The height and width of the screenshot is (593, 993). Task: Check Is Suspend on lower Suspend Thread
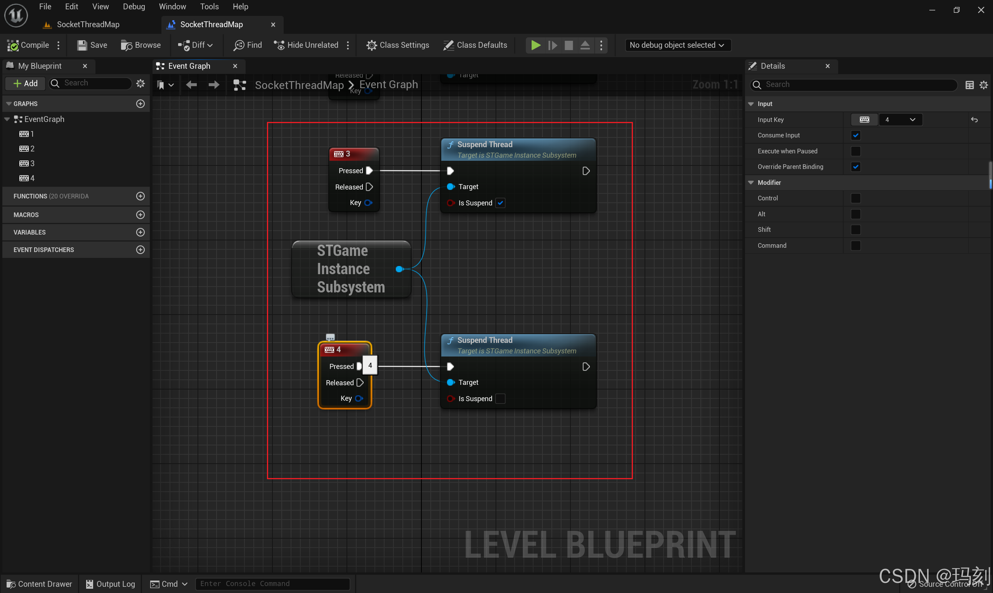pos(500,398)
